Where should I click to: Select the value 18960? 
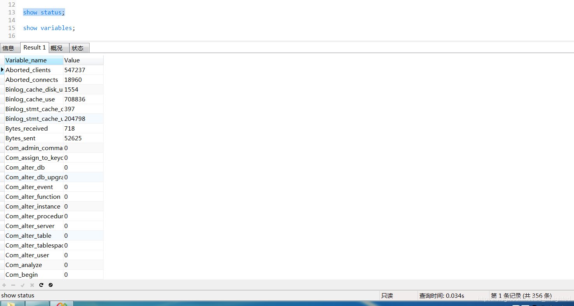click(x=83, y=80)
